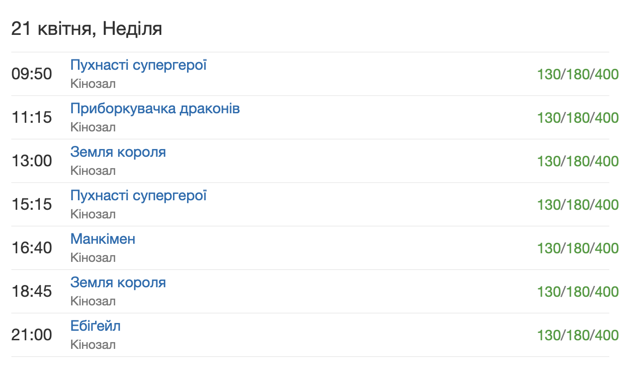622x367 pixels.
Task: Select the Земля короля 18:45 screening
Action: (118, 282)
